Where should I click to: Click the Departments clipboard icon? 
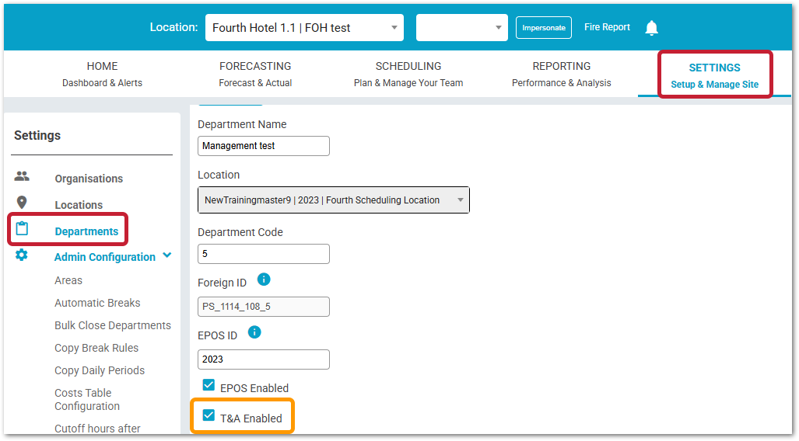(22, 229)
